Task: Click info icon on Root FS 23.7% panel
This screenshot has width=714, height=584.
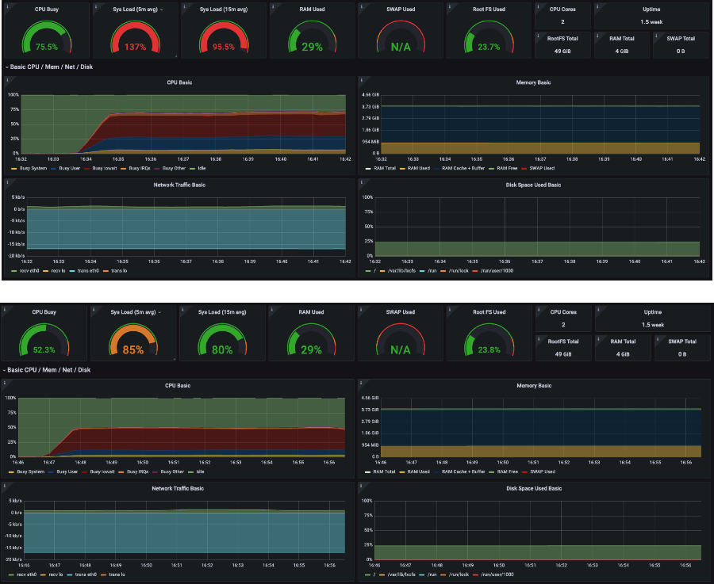Action: [x=450, y=6]
